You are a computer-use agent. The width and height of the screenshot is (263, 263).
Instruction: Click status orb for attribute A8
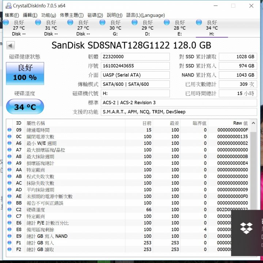tap(9, 156)
